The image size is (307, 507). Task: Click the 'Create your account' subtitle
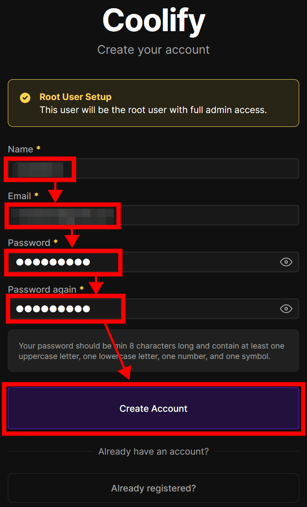click(x=153, y=49)
